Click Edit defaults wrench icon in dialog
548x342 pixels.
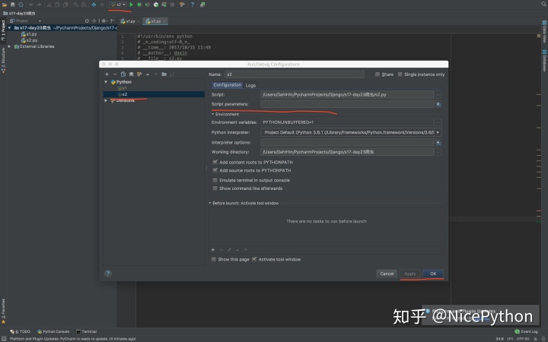(139, 74)
